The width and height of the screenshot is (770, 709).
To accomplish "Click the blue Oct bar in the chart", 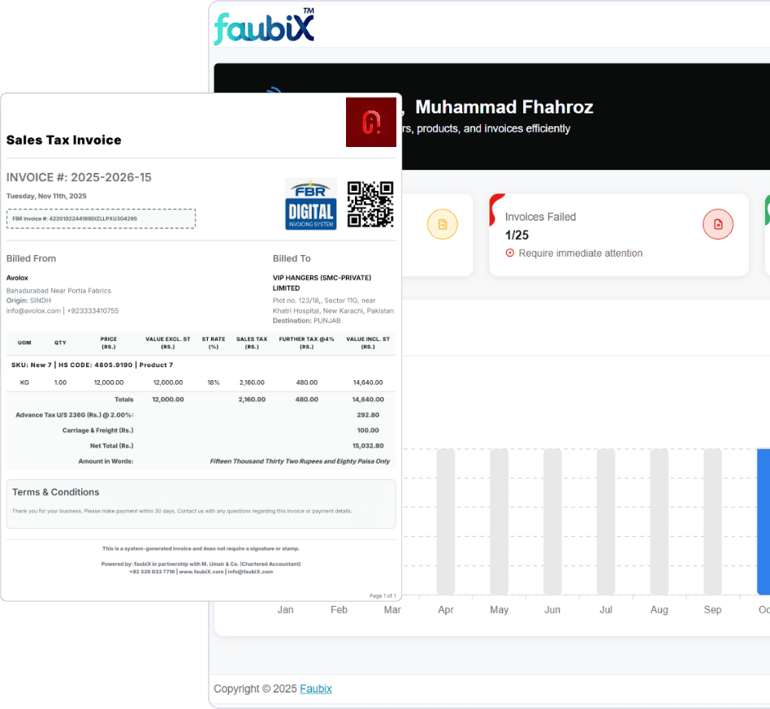I will (763, 521).
